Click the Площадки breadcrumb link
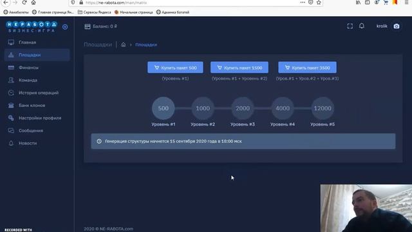Screen dimensions: 412x232 pyautogui.click(x=146, y=44)
